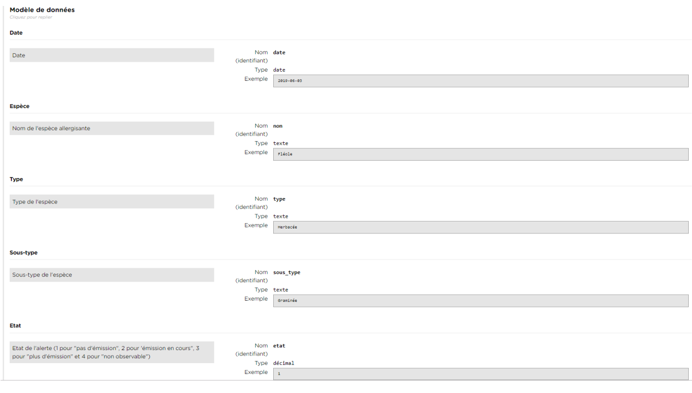
Task: Click the Sous-type example field 'Graminée'
Action: [480, 301]
